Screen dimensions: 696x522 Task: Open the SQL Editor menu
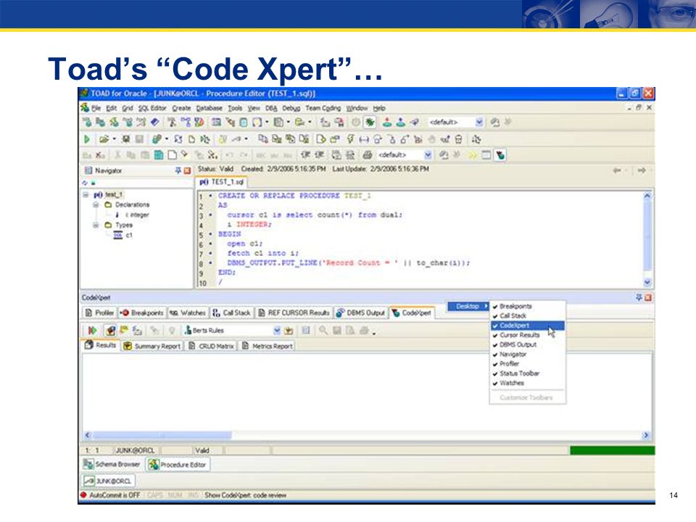pos(152,108)
